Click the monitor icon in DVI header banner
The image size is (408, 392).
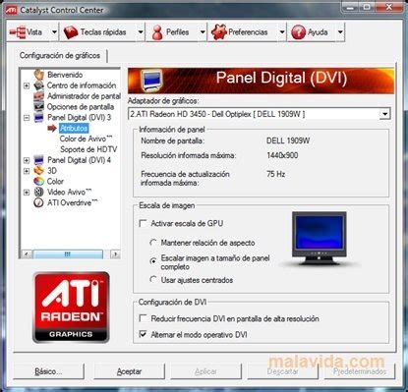[x=151, y=81]
